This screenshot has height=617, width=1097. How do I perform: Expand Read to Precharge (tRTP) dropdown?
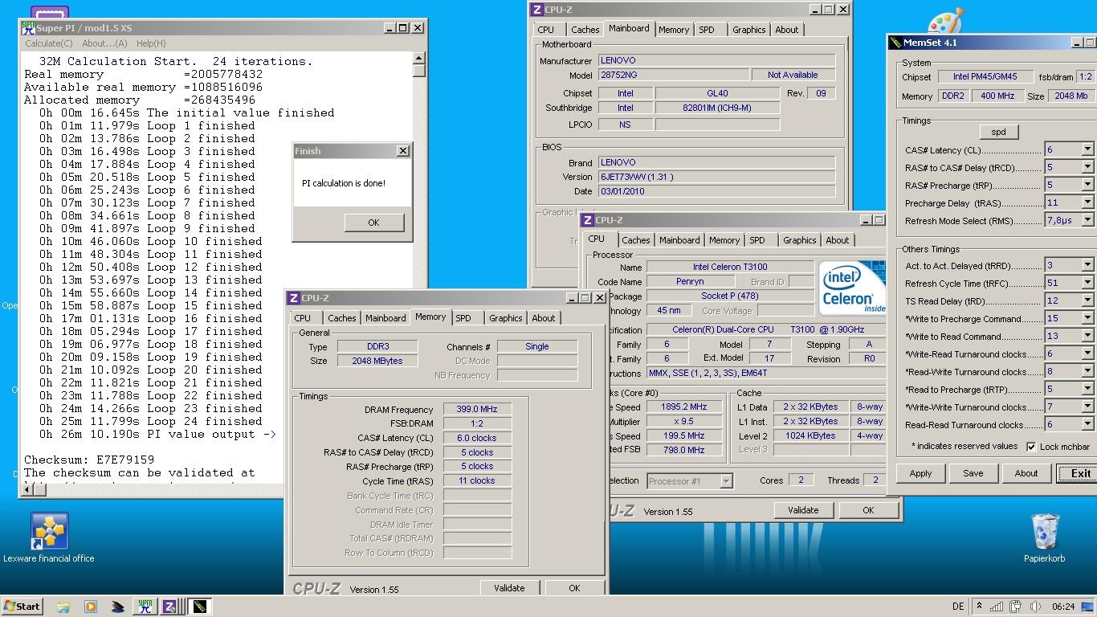(x=1087, y=389)
